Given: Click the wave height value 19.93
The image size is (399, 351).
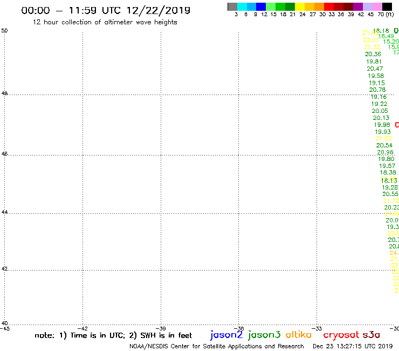Looking at the screenshot, I should 383,132.
